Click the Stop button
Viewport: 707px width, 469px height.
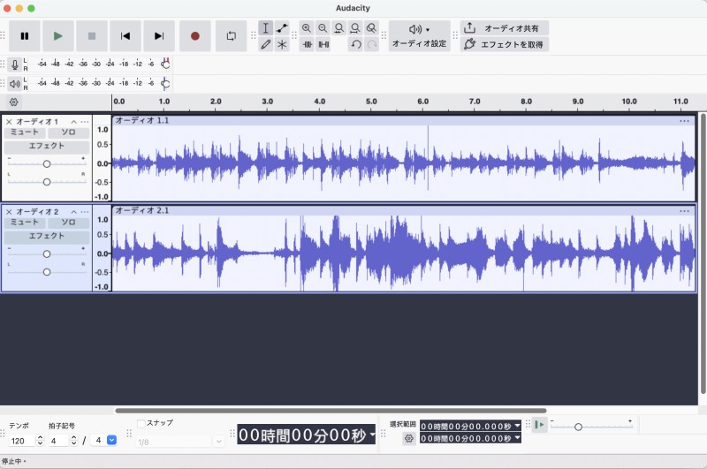(x=92, y=36)
